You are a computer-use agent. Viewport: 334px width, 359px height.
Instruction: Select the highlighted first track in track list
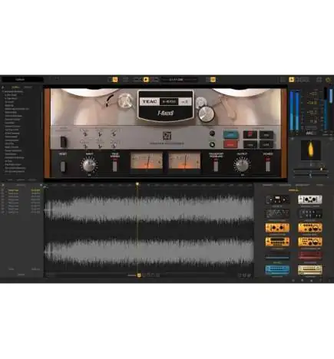pyautogui.click(x=21, y=190)
